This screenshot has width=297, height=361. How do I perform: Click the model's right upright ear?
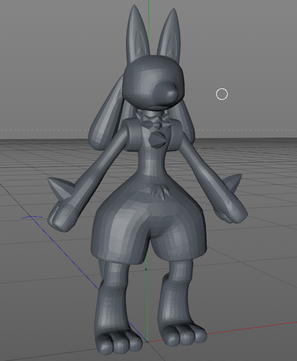click(138, 33)
